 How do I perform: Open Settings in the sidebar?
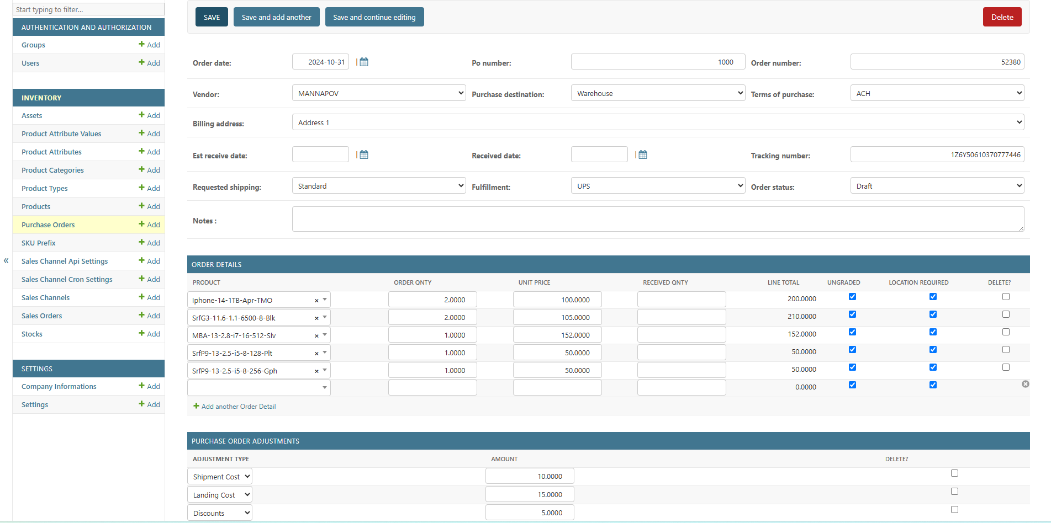point(35,404)
